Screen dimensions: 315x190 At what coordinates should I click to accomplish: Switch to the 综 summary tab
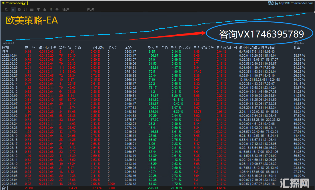(x=7, y=9)
